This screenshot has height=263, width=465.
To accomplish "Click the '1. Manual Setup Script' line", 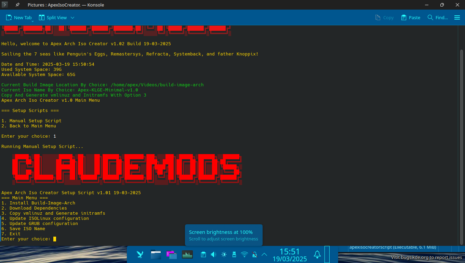I will tap(31, 121).
